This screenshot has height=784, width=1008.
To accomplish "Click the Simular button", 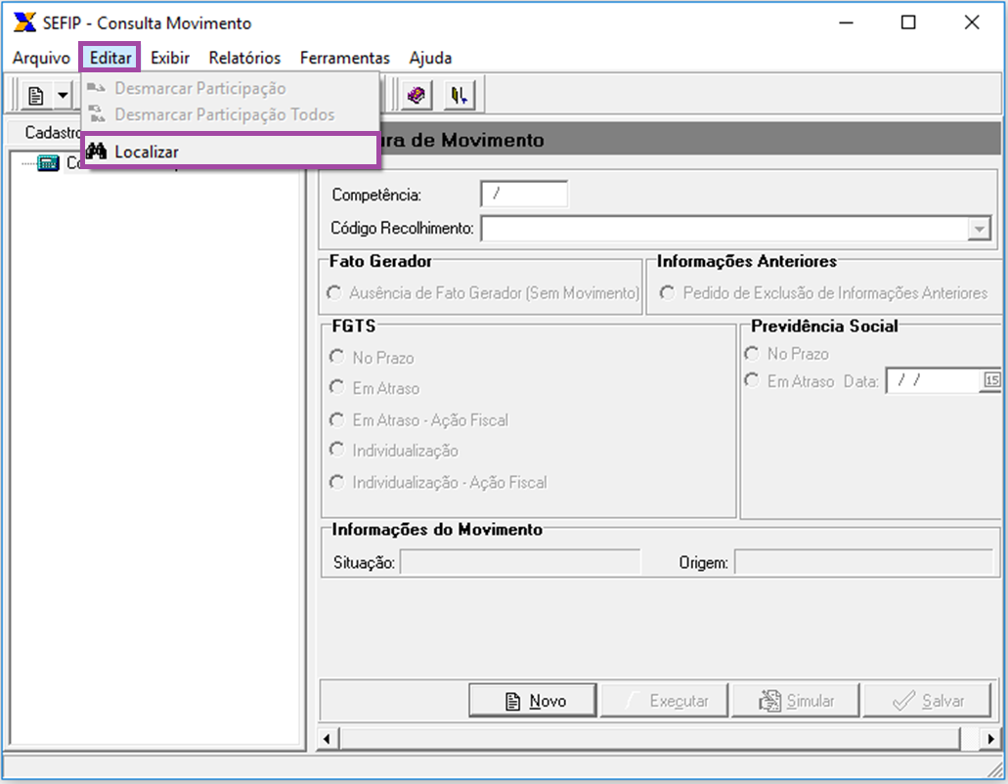I will (795, 700).
